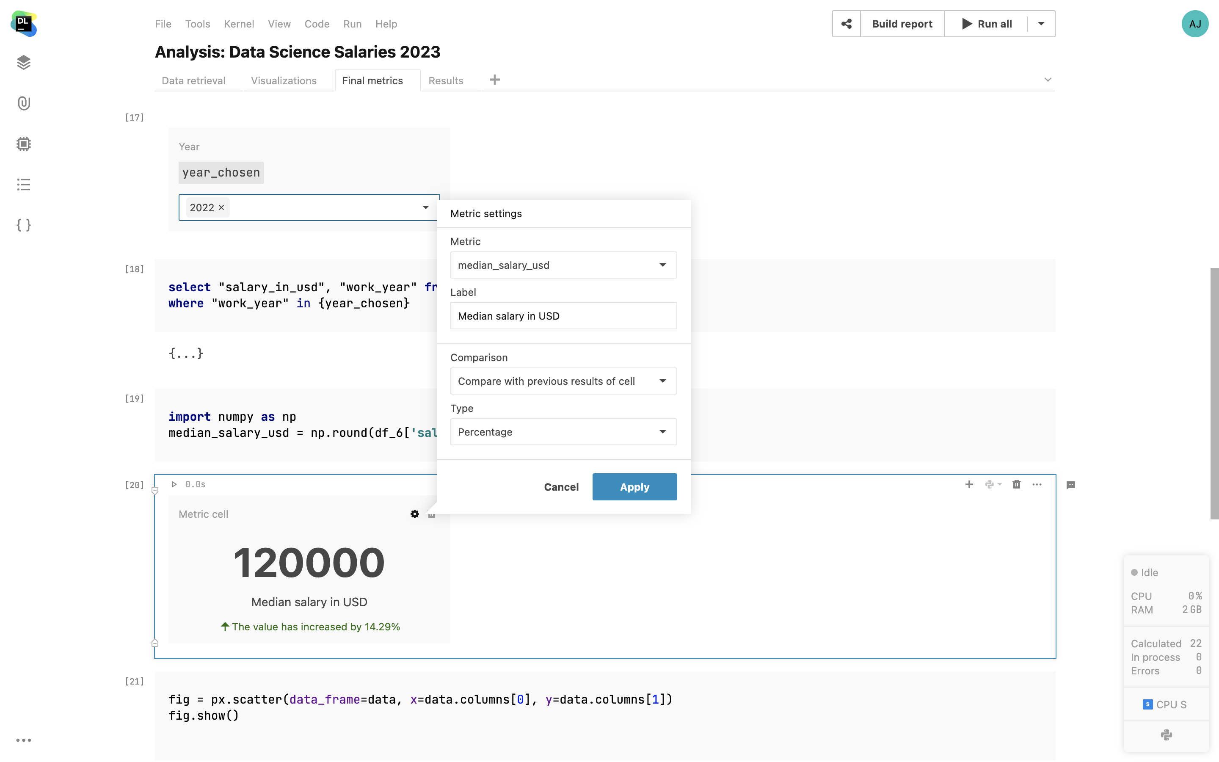The width and height of the screenshot is (1219, 762).
Task: Click the Label field containing Median salary in USD
Action: [563, 316]
